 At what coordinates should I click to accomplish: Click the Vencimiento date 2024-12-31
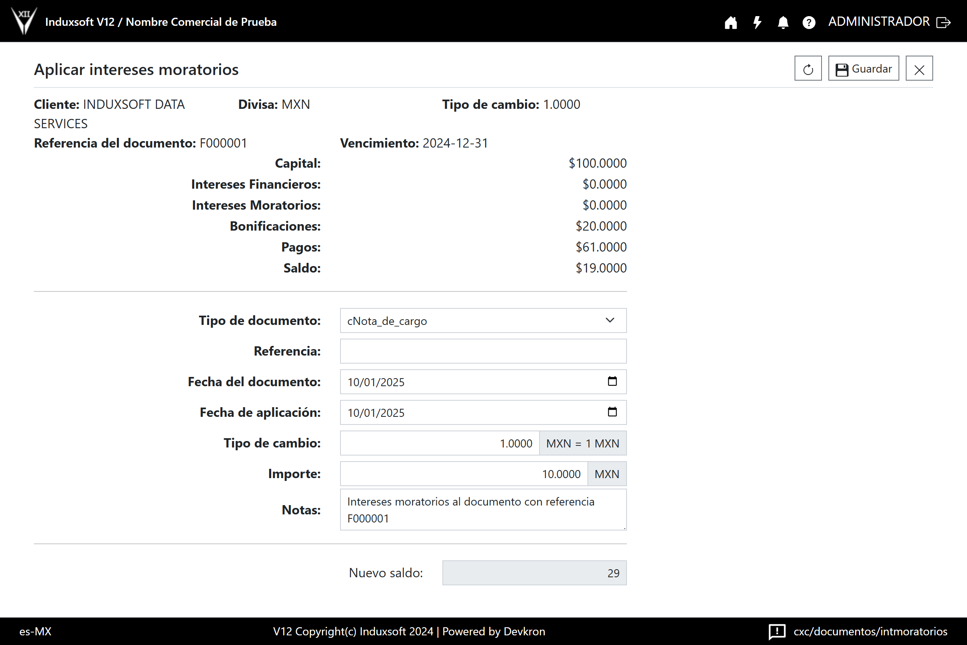[455, 143]
